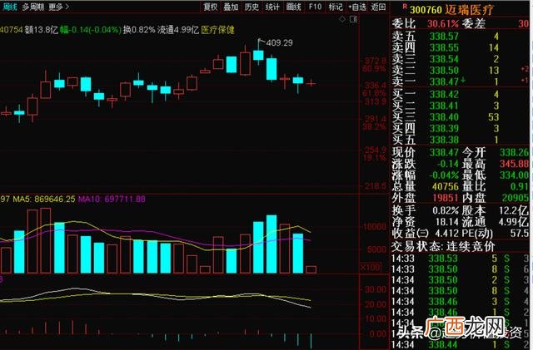Click the 收益(三) value 4.412
533x350 pixels.
(447, 234)
